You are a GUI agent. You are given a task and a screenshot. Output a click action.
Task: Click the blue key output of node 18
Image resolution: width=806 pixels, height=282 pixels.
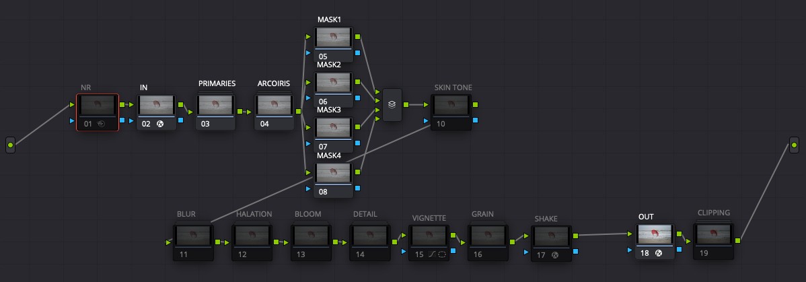coord(679,249)
